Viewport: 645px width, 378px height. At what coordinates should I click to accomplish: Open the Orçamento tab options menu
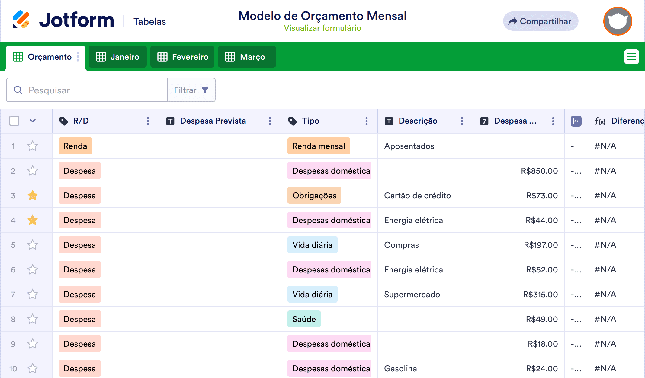tap(78, 57)
